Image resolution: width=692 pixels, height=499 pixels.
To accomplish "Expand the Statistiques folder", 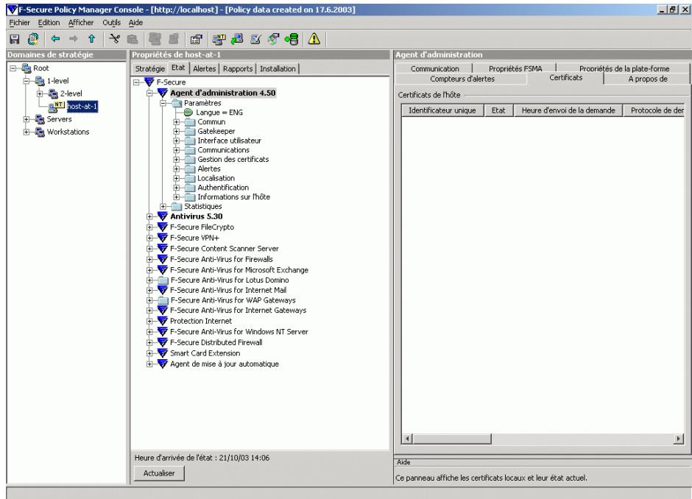I will (163, 207).
